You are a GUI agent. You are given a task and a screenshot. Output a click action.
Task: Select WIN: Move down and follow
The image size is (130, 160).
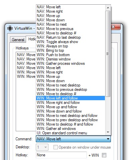click(71, 111)
